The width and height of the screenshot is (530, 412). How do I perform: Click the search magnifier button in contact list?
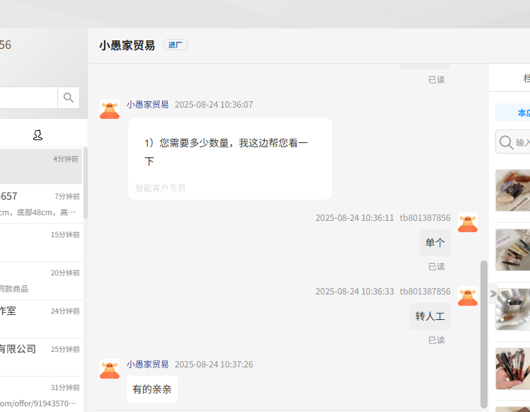point(69,98)
